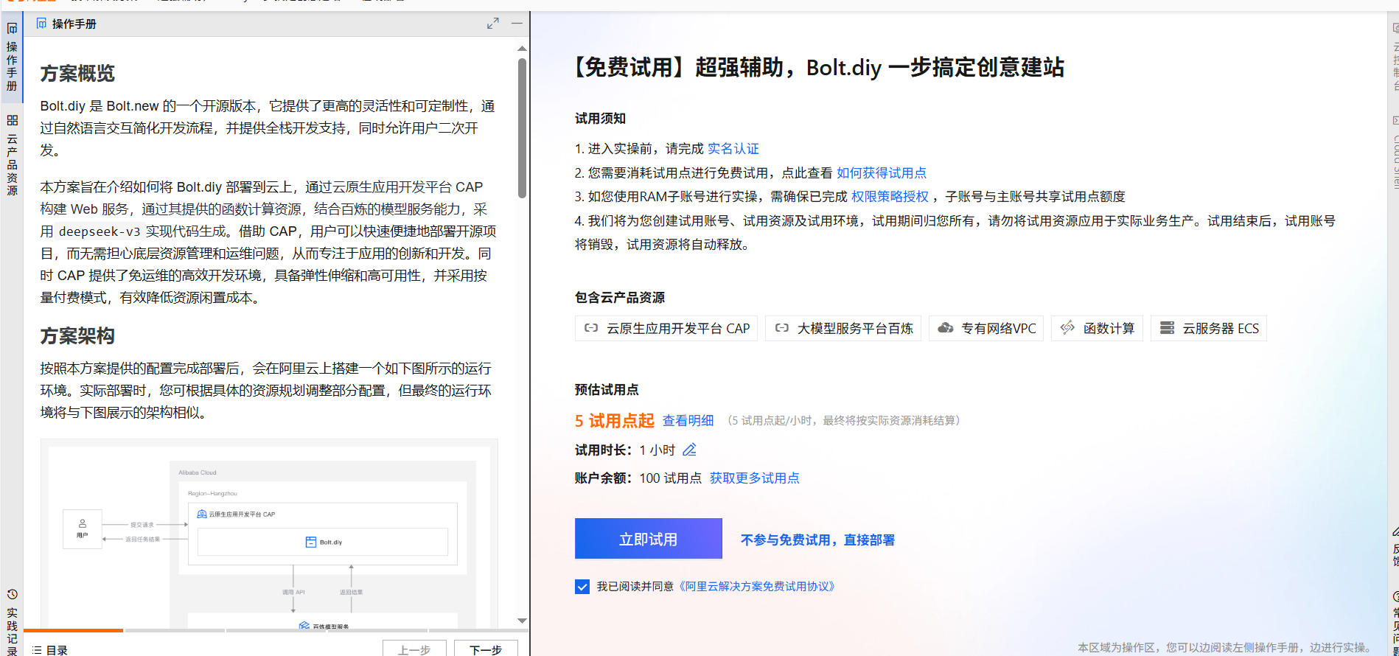Viewport: 1399px width, 656px height.
Task: Open the 目录 table of contents
Action: (x=51, y=650)
